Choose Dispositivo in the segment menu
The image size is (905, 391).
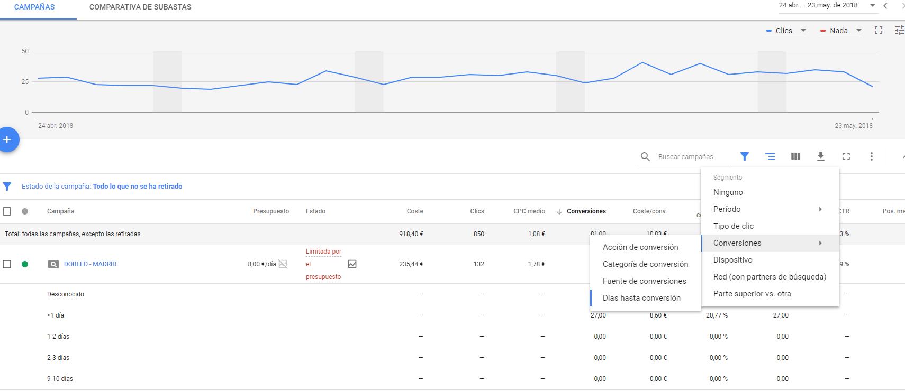tap(732, 260)
